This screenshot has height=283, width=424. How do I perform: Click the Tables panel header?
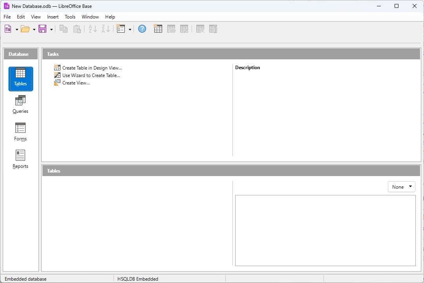(231, 171)
